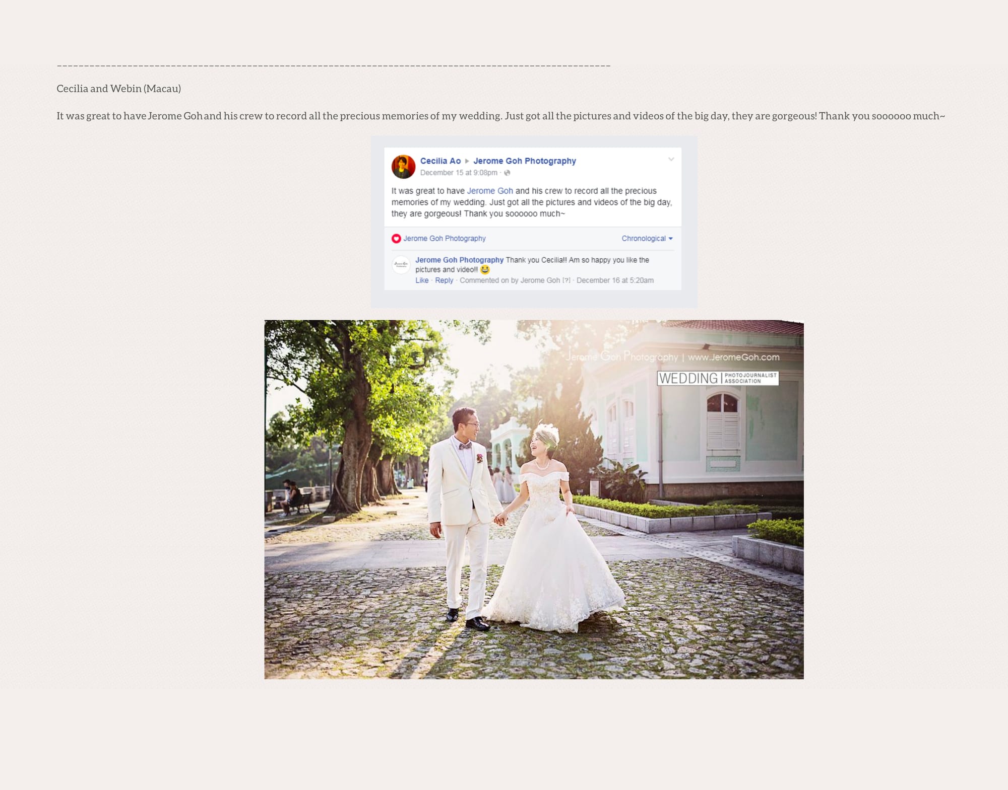Open the Chronological sort dropdown

[647, 239]
